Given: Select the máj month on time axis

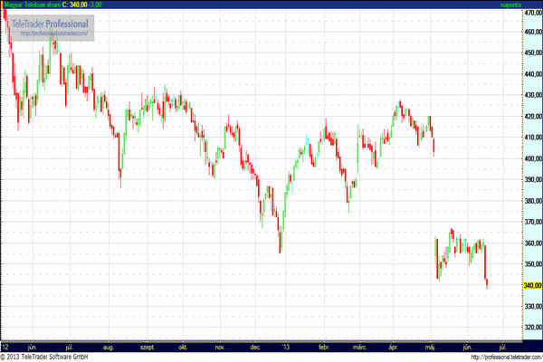Looking at the screenshot, I should click(431, 347).
